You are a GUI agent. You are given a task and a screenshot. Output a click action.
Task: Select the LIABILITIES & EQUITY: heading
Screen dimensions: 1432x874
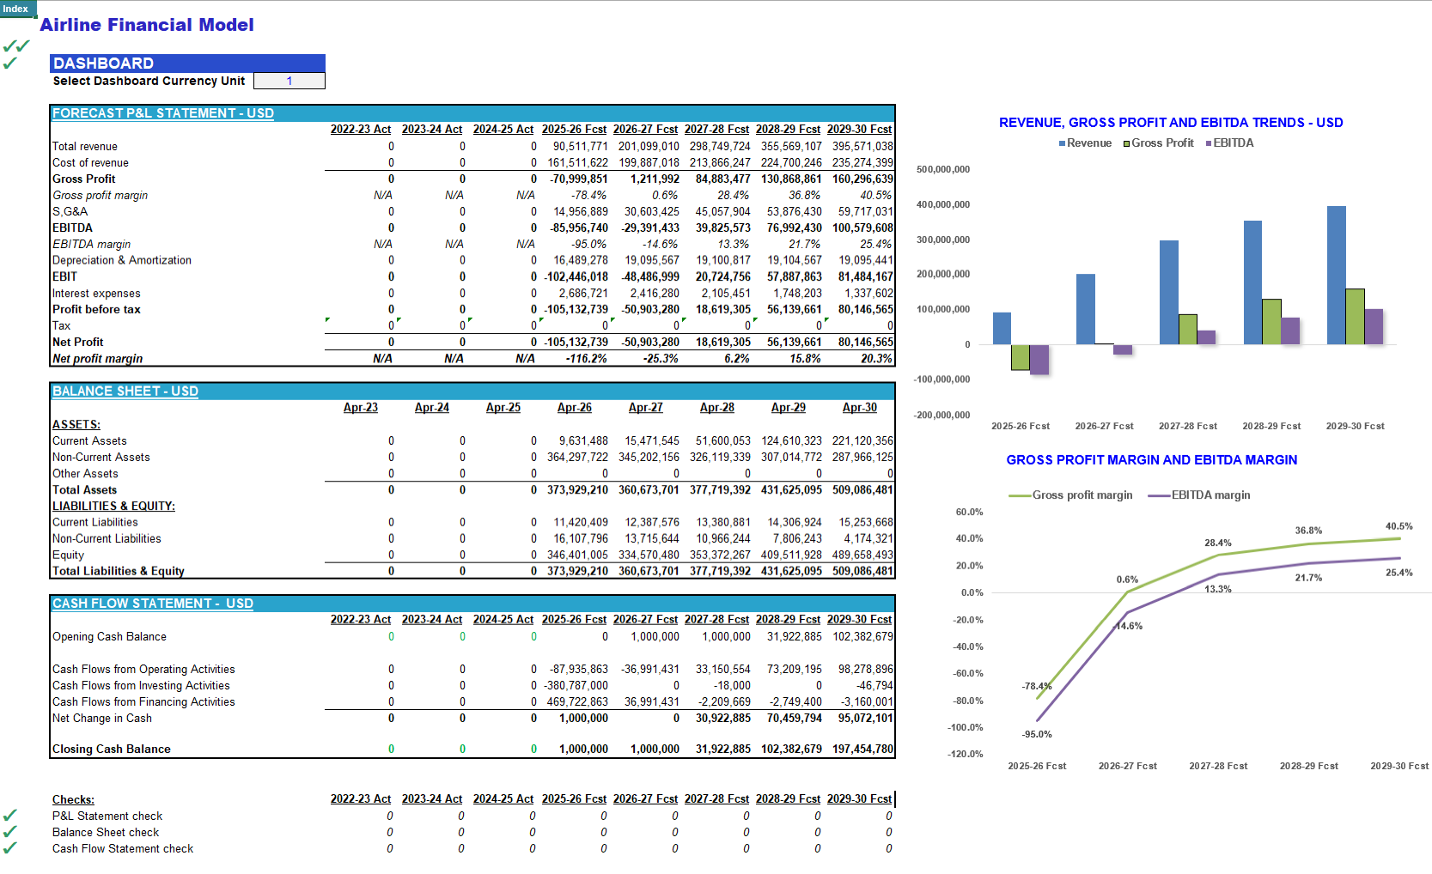coord(113,507)
